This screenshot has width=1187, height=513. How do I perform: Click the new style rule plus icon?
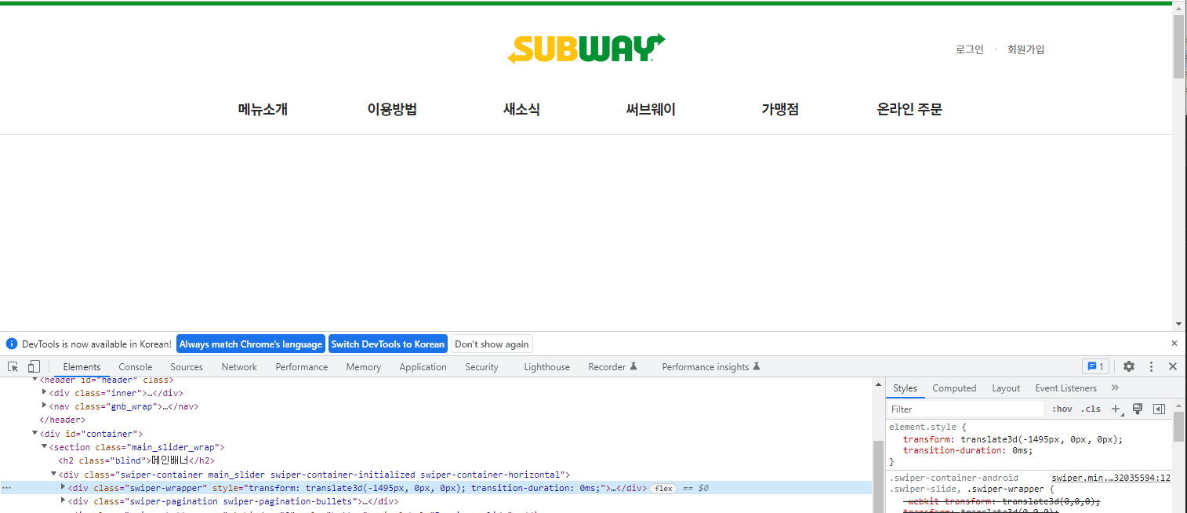coord(1116,409)
